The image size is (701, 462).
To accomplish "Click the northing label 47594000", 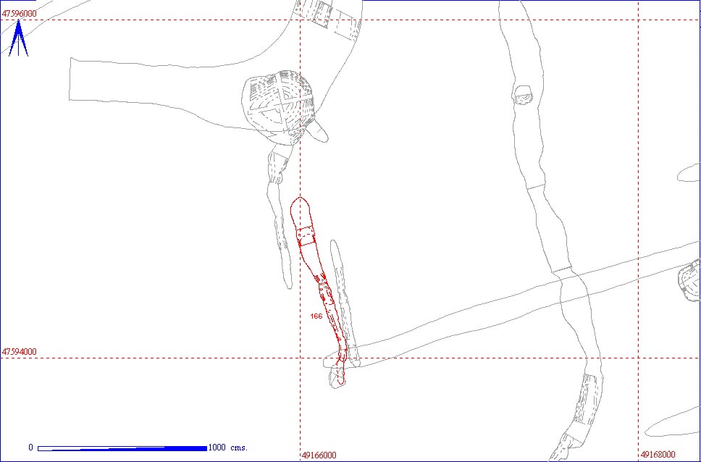I will [x=20, y=352].
